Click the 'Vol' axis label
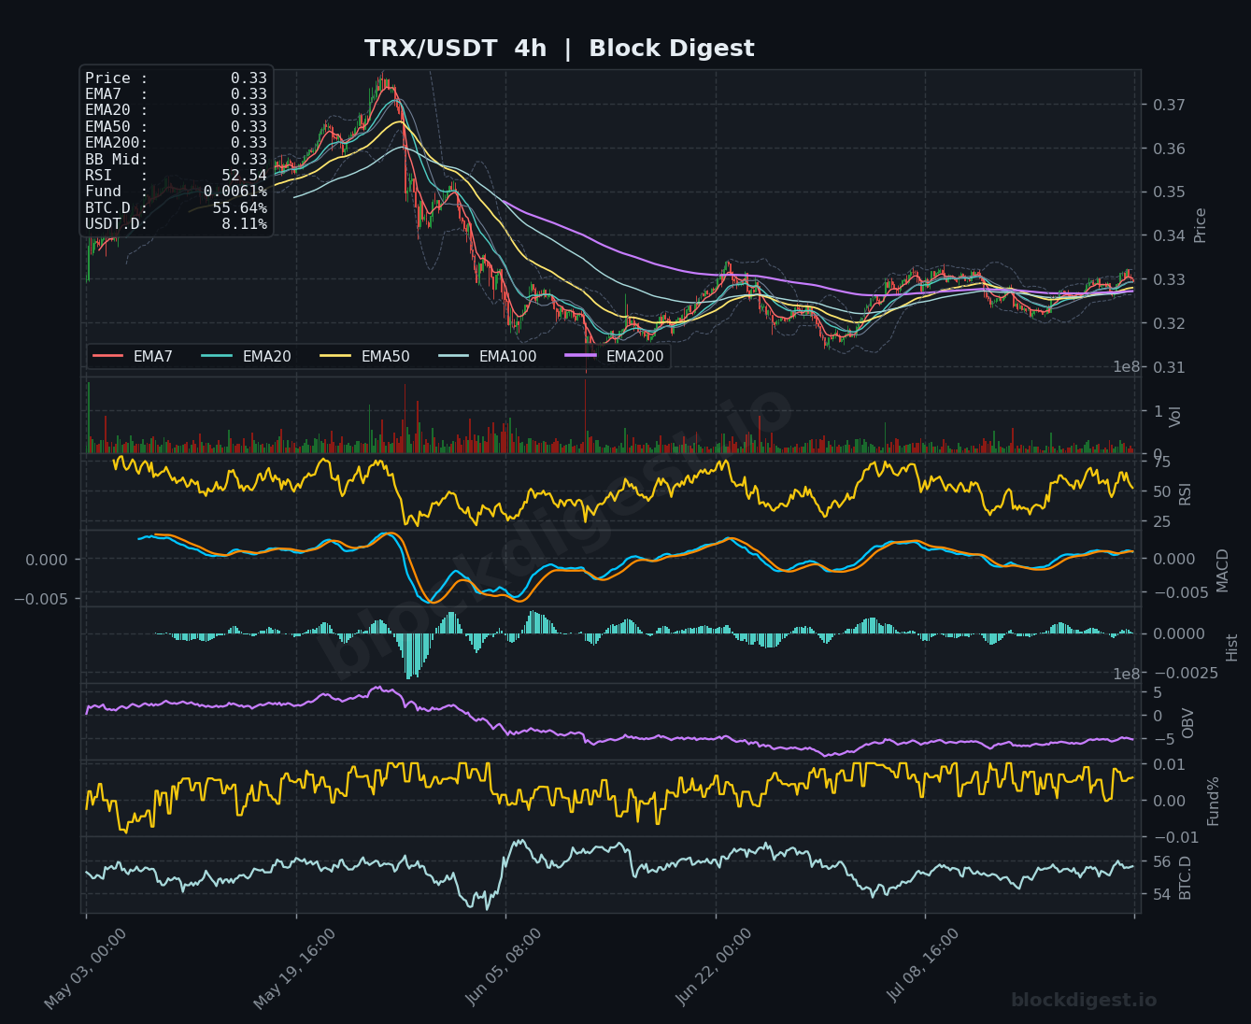The width and height of the screenshot is (1251, 1024). [x=1176, y=417]
